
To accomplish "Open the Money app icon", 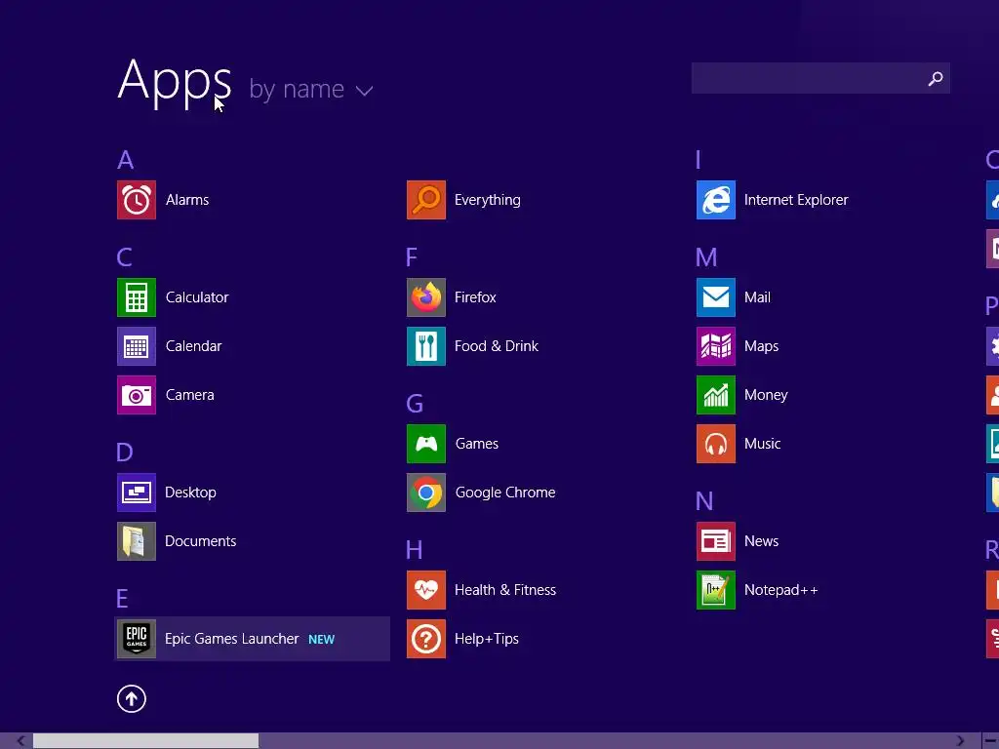I will pyautogui.click(x=716, y=395).
